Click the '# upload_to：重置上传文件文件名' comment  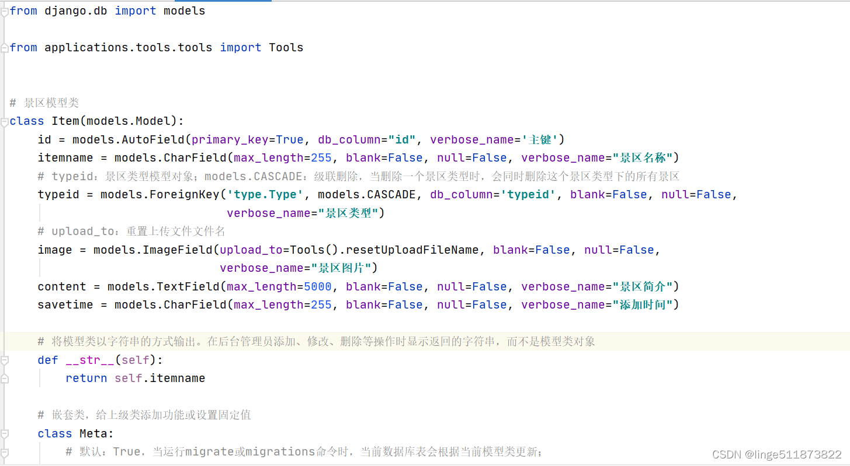(x=131, y=232)
